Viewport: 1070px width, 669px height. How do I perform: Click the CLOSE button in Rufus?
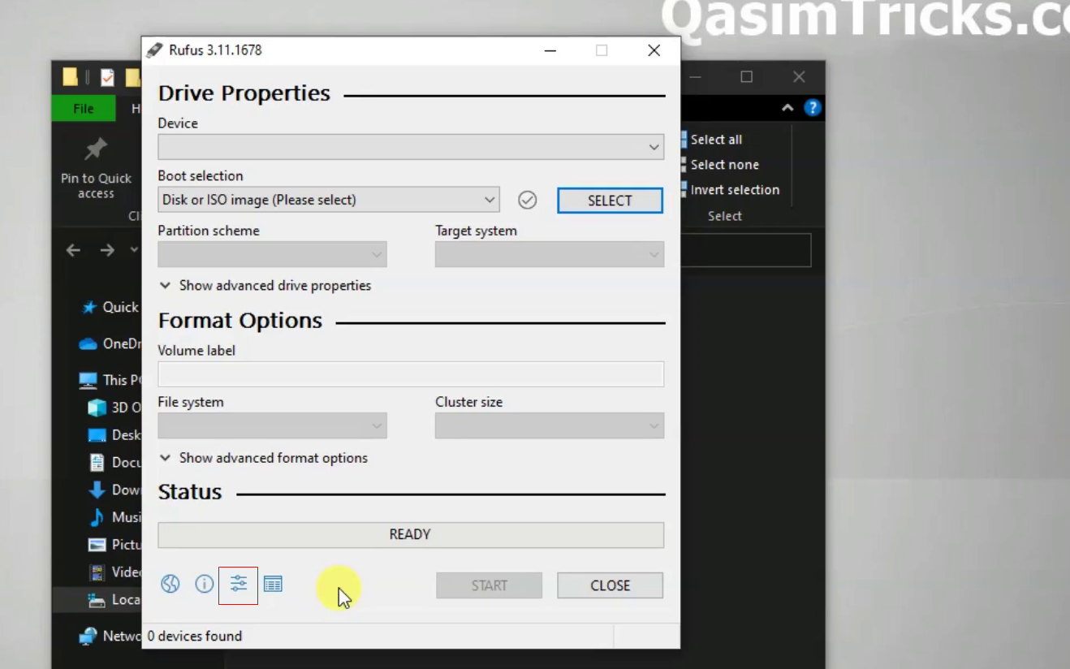tap(610, 585)
